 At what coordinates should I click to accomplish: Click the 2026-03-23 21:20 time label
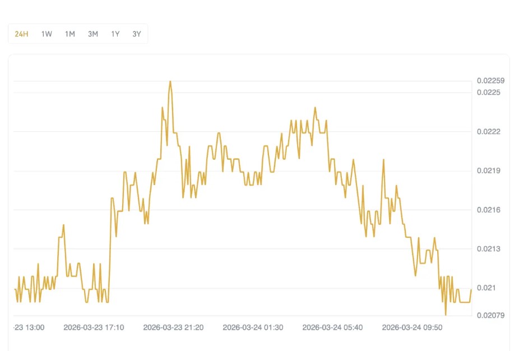pos(173,327)
